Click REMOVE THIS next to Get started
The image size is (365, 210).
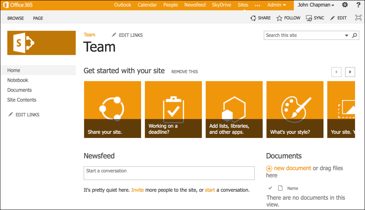point(184,72)
